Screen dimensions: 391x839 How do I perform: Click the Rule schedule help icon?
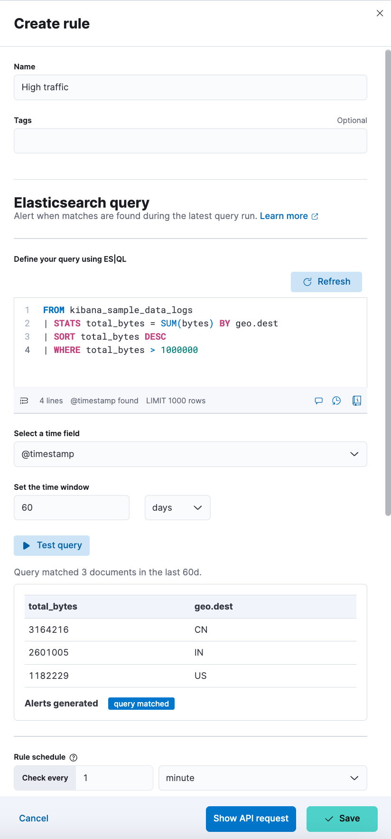pyautogui.click(x=74, y=758)
